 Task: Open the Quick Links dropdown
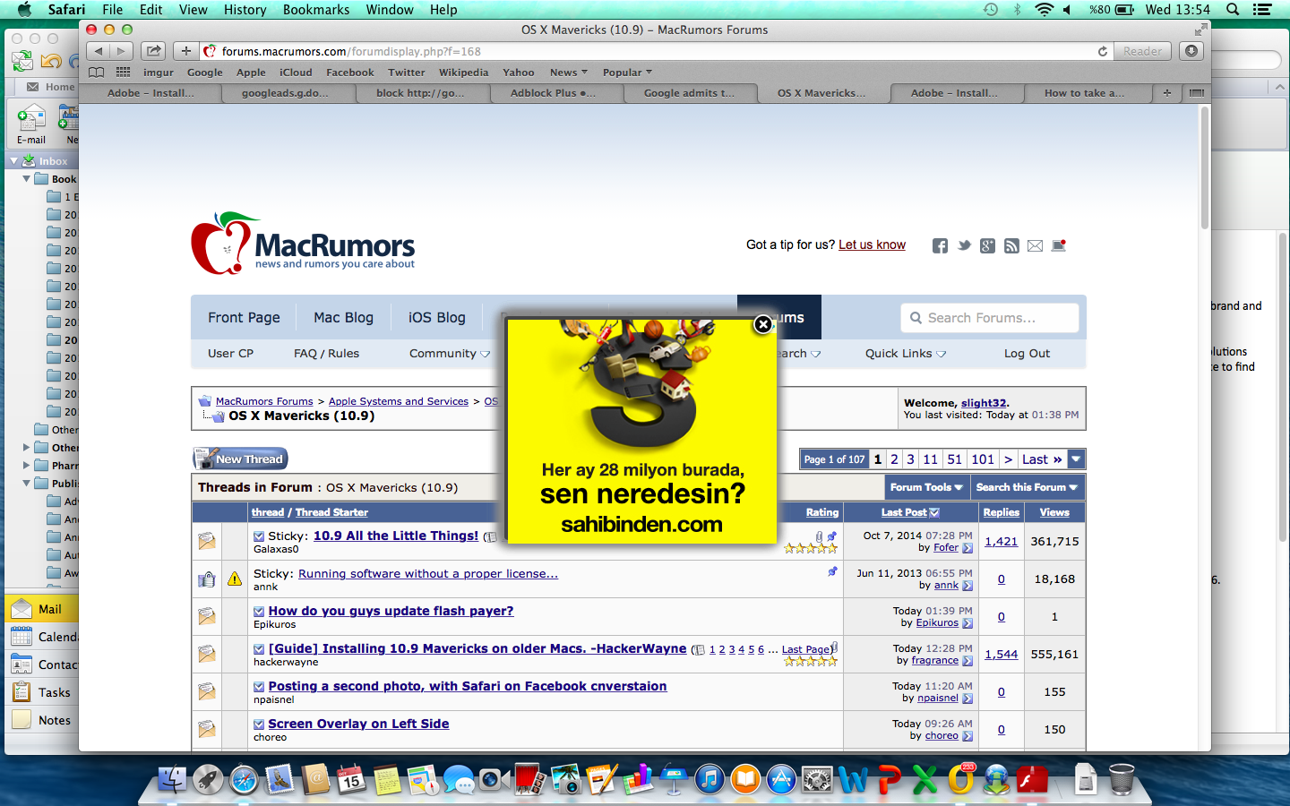point(906,354)
